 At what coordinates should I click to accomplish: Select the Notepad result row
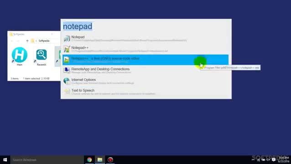[x=145, y=39]
